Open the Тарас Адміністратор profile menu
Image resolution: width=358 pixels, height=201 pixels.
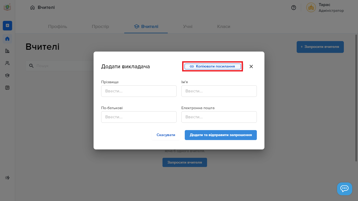click(x=325, y=8)
